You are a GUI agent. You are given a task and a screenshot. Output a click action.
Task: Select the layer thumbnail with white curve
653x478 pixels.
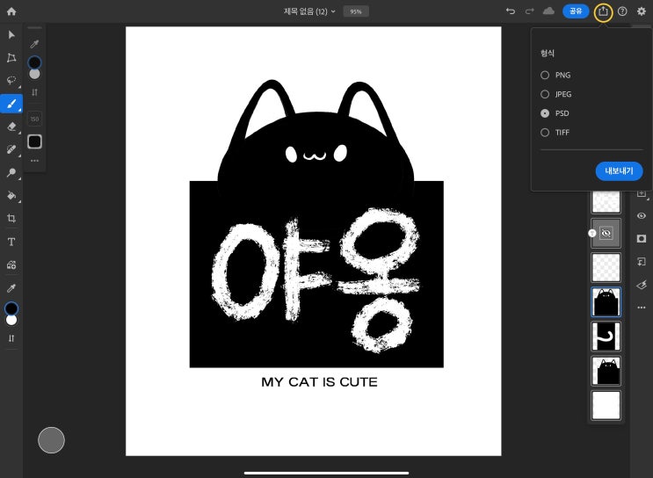[606, 336]
